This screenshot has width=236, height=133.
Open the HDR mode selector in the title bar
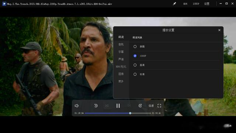click(x=185, y=4)
